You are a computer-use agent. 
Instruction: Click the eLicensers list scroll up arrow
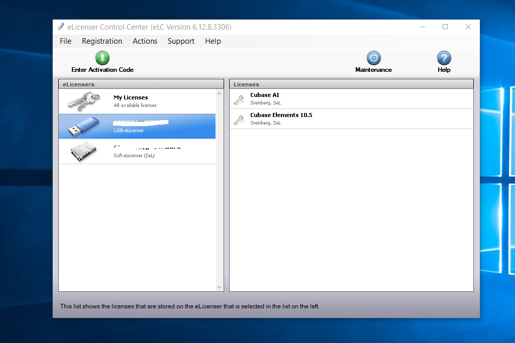click(x=220, y=93)
